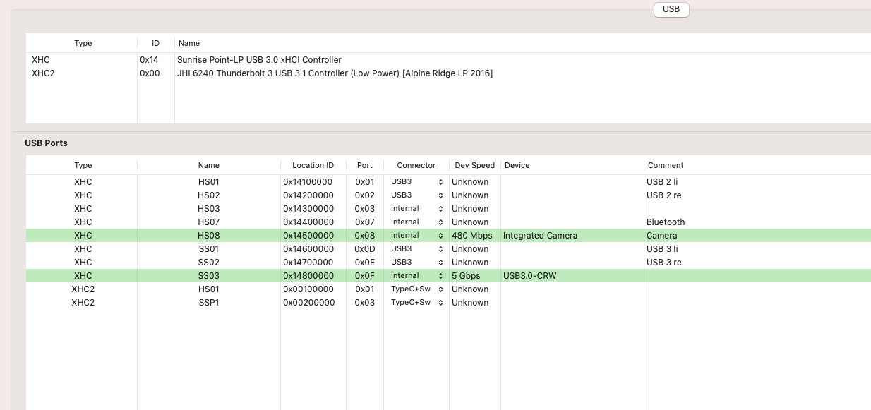Open Connector dropdown for HS03 row
The width and height of the screenshot is (871, 410).
point(416,209)
